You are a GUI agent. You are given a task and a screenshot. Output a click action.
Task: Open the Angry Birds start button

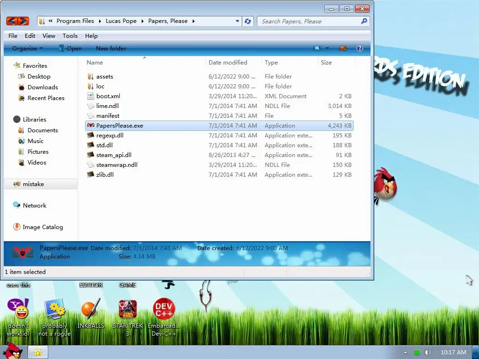point(12,351)
